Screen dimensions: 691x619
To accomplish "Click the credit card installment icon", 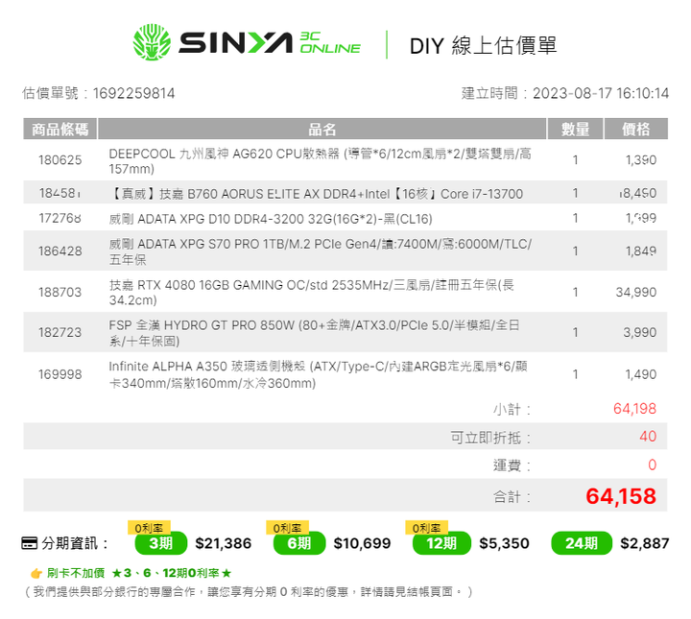I will (30, 543).
